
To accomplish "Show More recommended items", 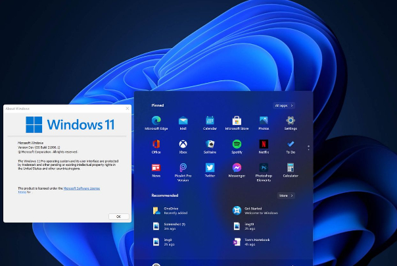I will click(286, 196).
